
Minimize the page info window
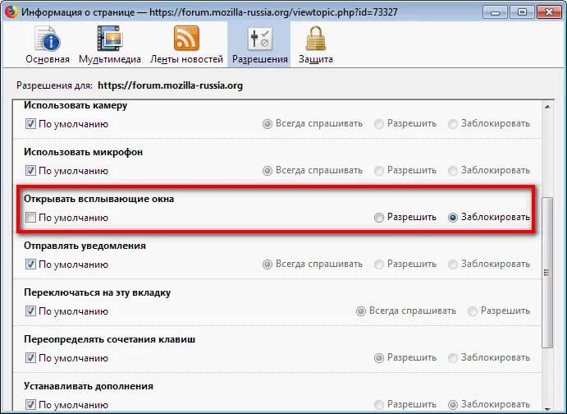coord(495,12)
